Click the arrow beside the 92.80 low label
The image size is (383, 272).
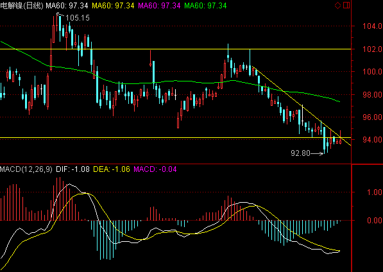click(x=317, y=153)
